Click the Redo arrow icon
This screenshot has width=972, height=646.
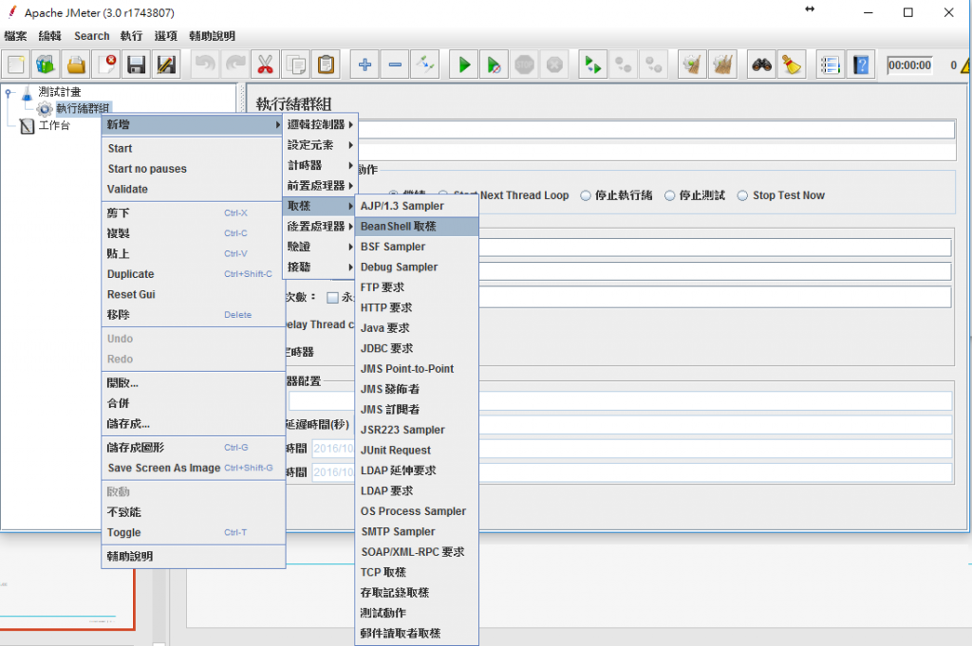235,65
